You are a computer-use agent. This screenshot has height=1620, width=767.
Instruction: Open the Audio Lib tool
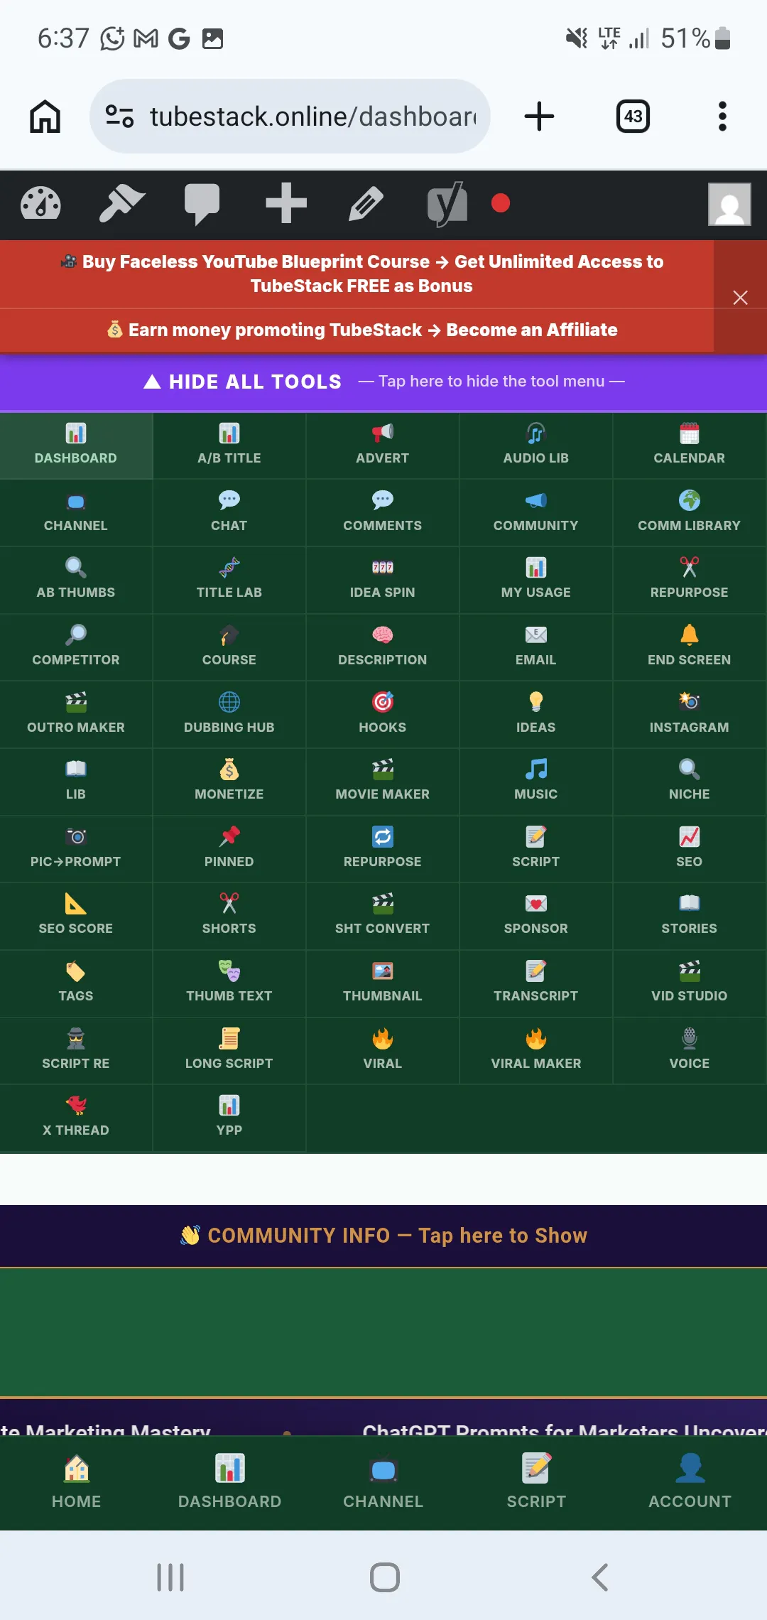click(x=536, y=445)
